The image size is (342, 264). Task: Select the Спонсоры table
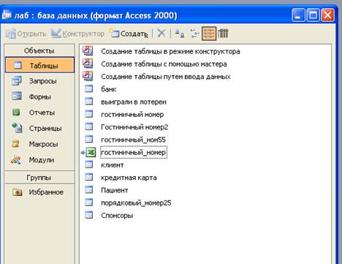click(x=117, y=216)
